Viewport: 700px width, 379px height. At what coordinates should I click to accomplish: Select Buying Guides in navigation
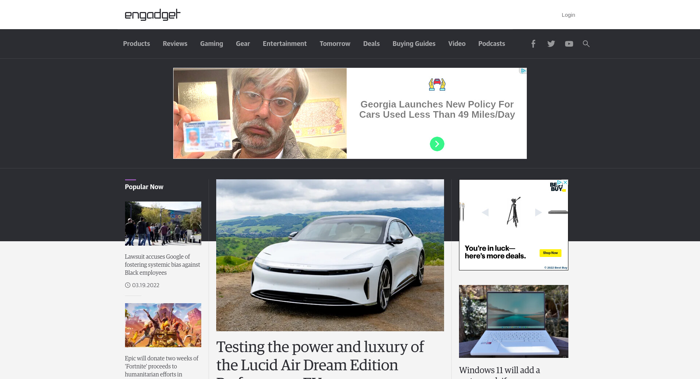tap(414, 44)
